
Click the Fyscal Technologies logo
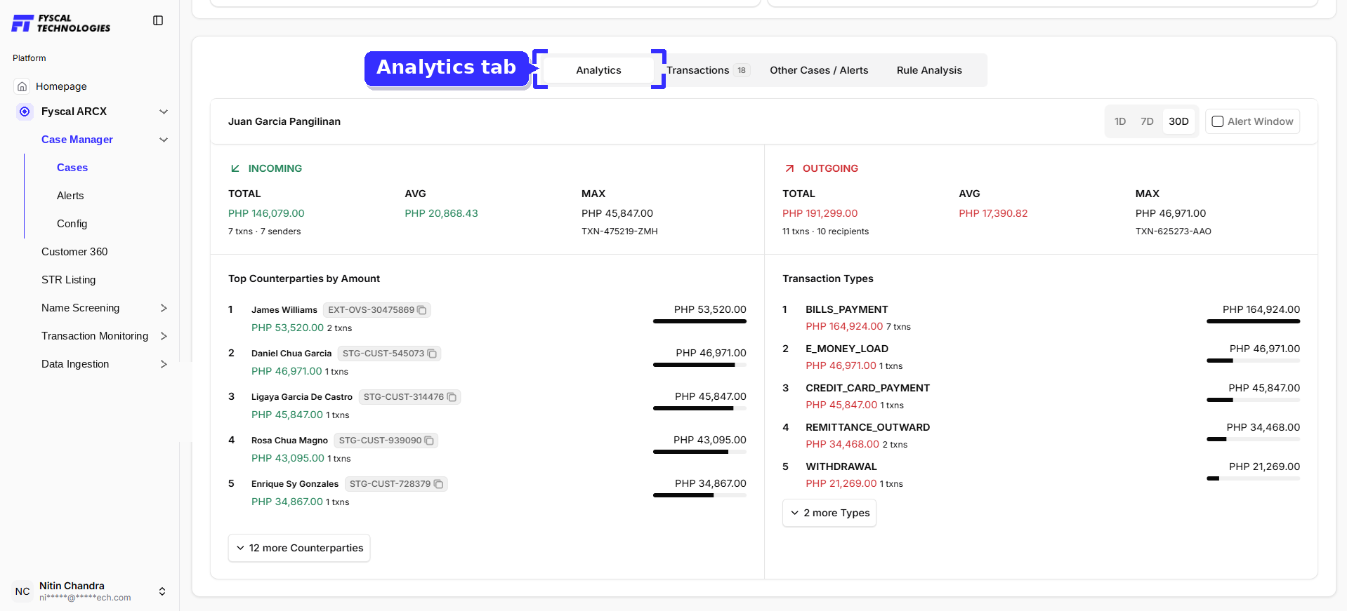click(x=61, y=23)
